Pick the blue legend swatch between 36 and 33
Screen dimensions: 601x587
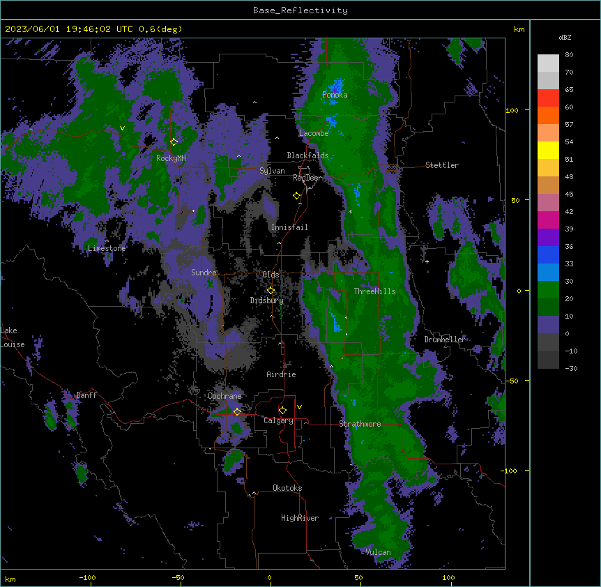(548, 254)
